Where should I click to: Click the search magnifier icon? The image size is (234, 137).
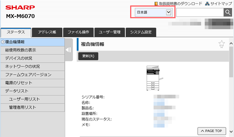tap(228, 12)
